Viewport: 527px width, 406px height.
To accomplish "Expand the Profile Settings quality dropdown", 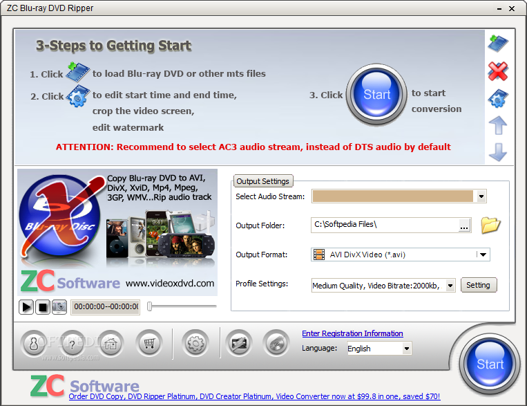I will [450, 286].
